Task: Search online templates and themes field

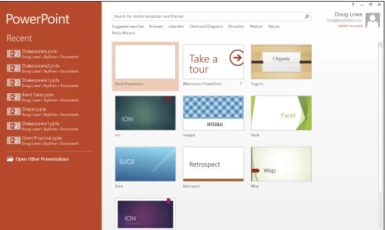Action: pos(211,17)
